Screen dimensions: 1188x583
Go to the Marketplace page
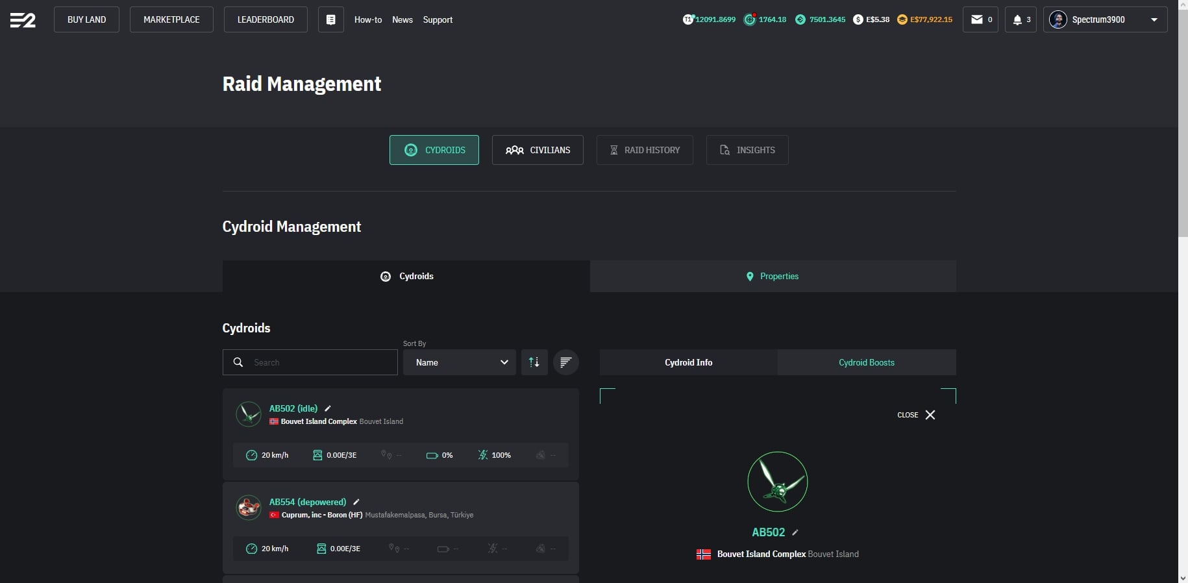171,19
